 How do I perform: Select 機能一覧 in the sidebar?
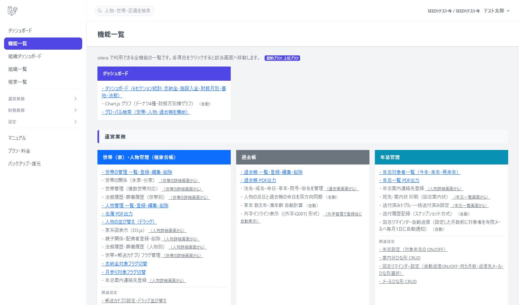(43, 44)
